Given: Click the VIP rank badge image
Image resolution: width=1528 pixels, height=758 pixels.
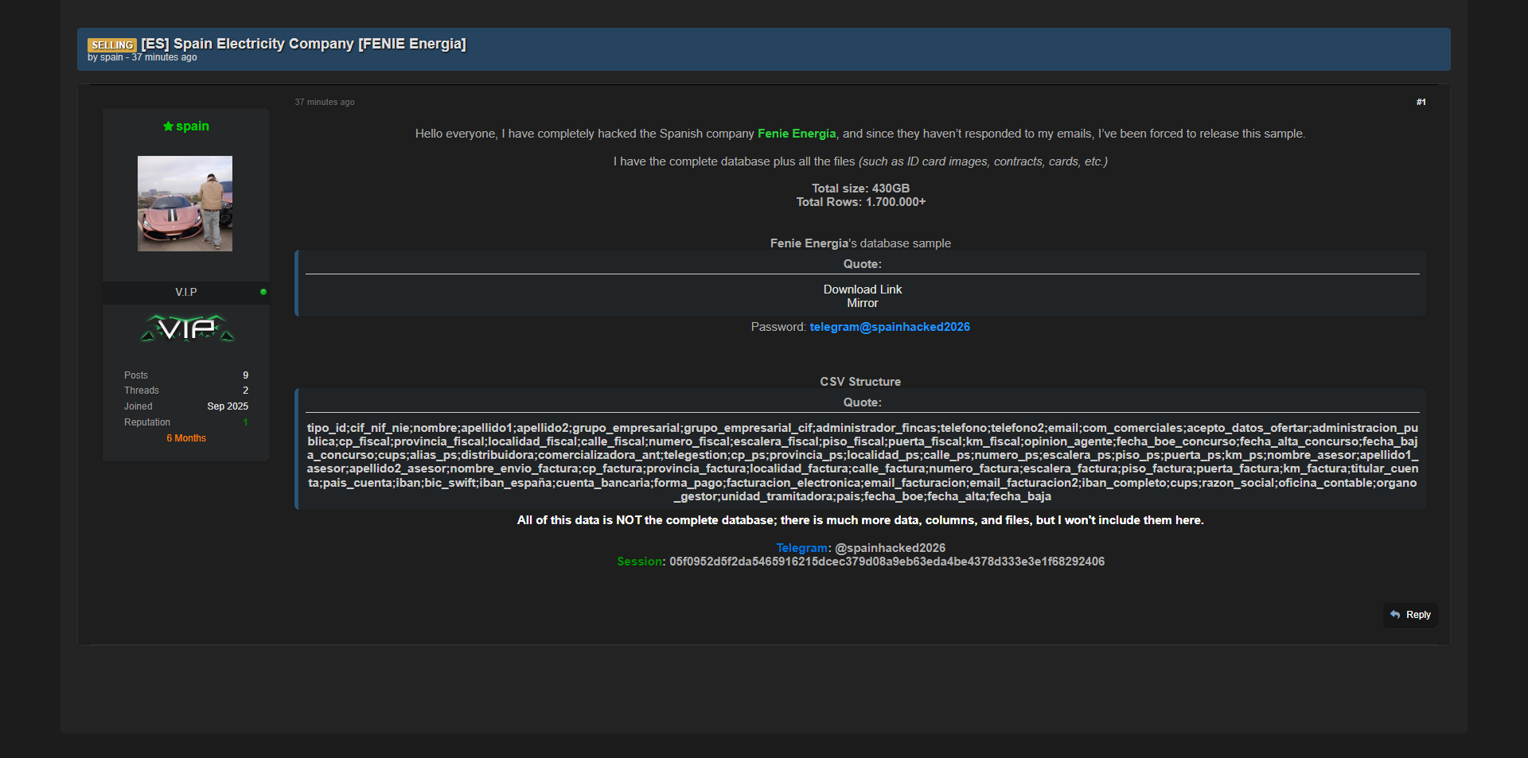Looking at the screenshot, I should [187, 328].
